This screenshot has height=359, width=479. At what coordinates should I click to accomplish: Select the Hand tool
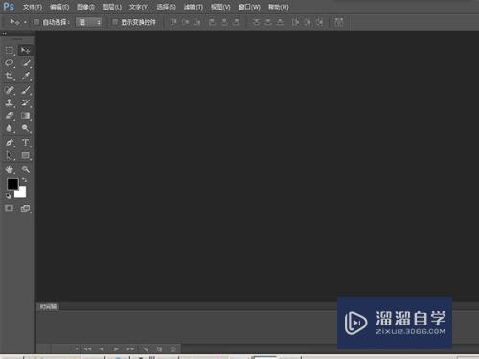coord(10,169)
